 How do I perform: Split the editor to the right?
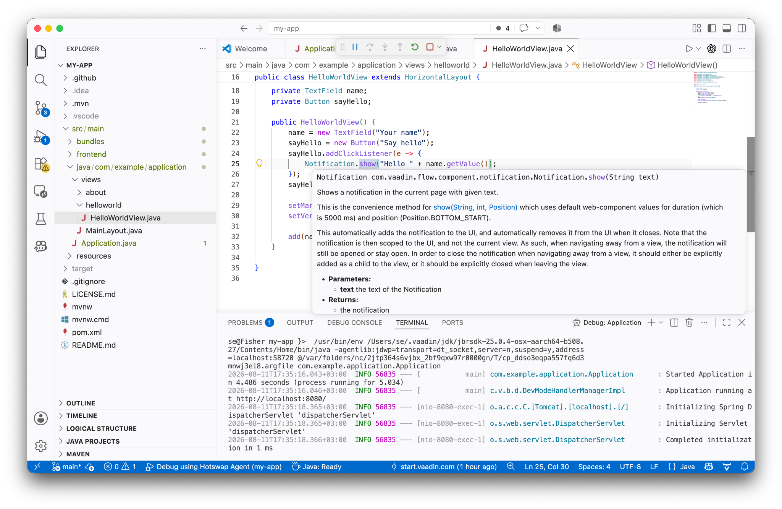(727, 49)
